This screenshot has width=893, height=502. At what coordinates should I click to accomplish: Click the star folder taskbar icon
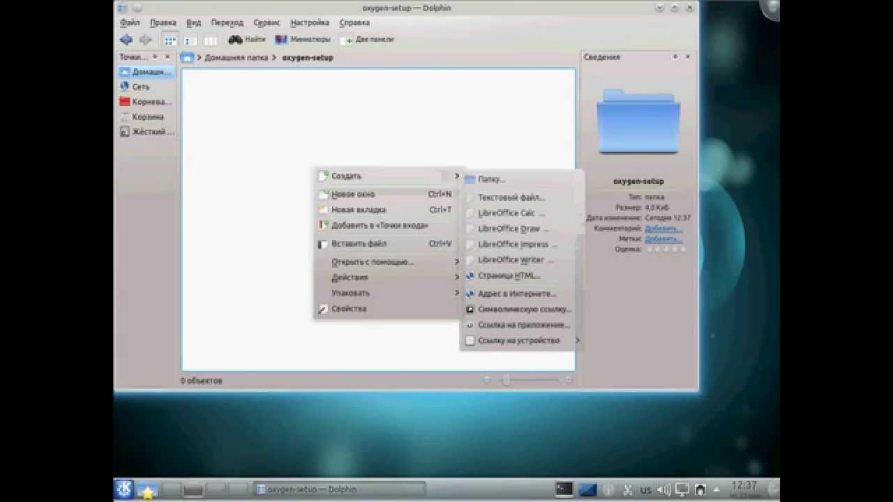tap(147, 489)
